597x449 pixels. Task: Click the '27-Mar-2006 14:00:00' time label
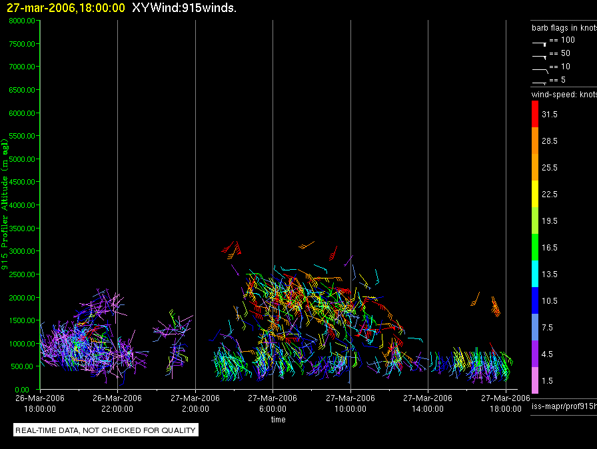coord(428,403)
